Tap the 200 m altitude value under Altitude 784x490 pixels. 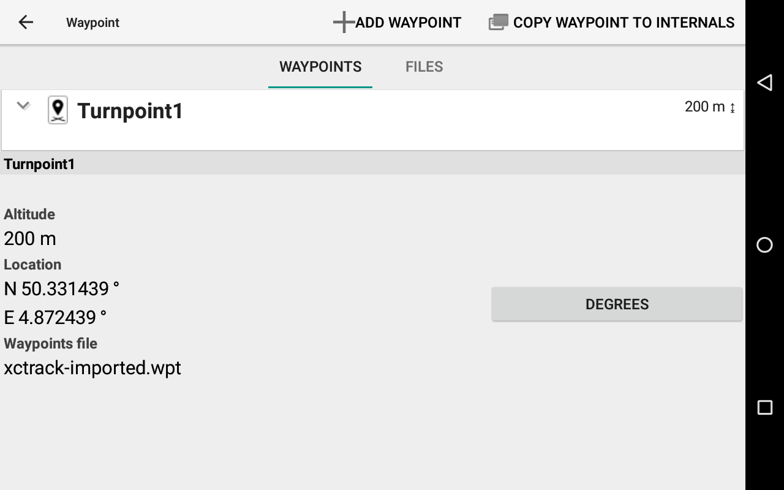[x=30, y=238]
